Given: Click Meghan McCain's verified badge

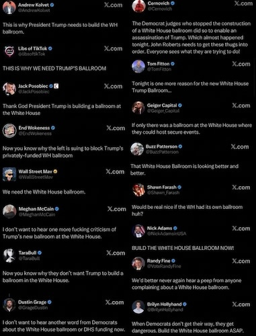Looking at the screenshot, I should 57,209.
